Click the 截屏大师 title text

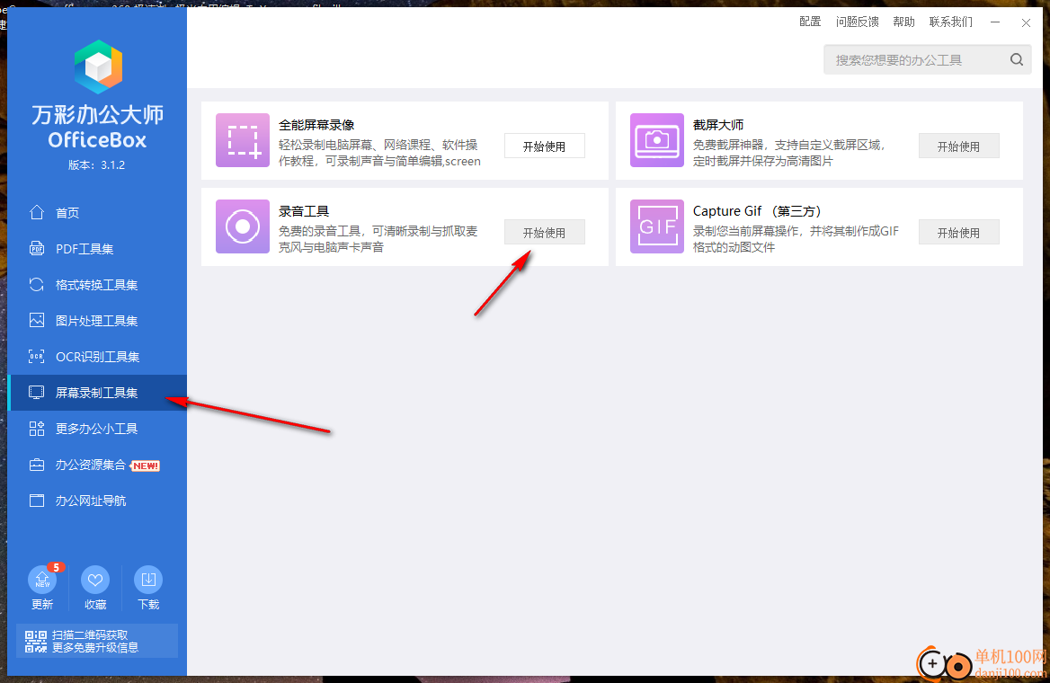pos(718,125)
